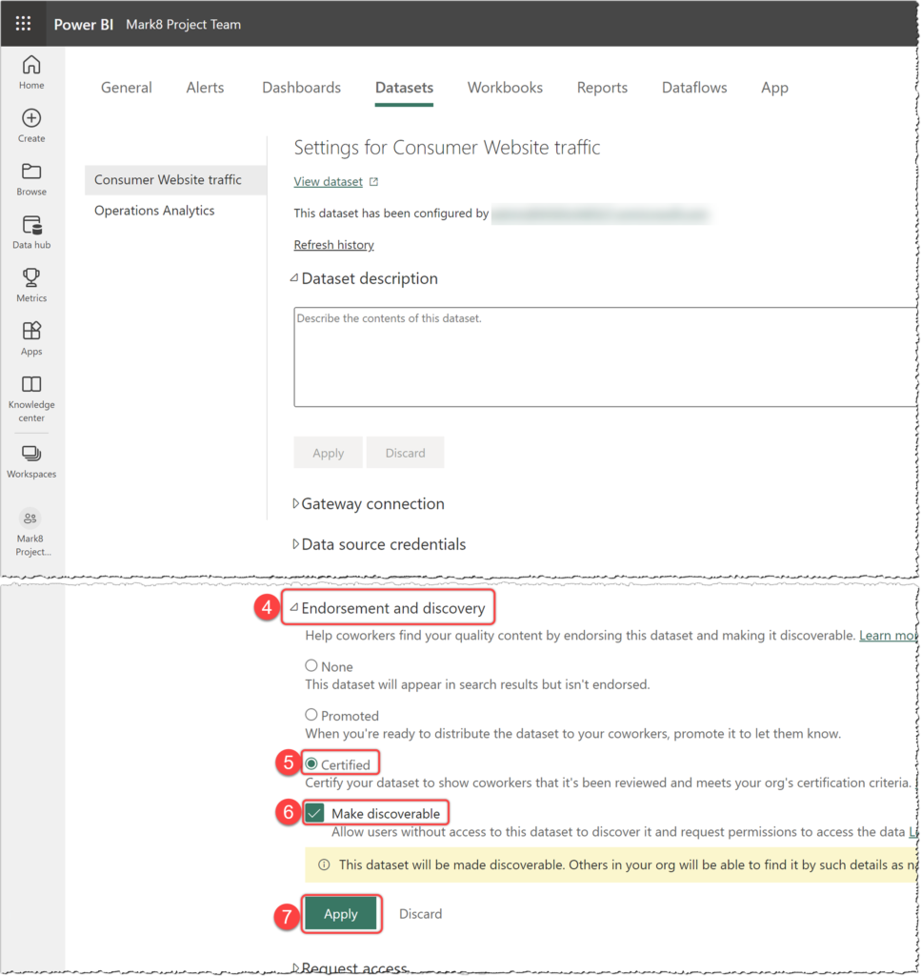Go to Home in the sidebar
This screenshot has height=976, width=921.
tap(31, 72)
